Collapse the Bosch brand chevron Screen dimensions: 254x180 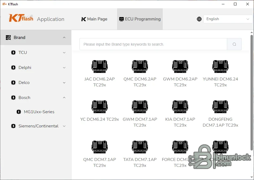[64, 98]
